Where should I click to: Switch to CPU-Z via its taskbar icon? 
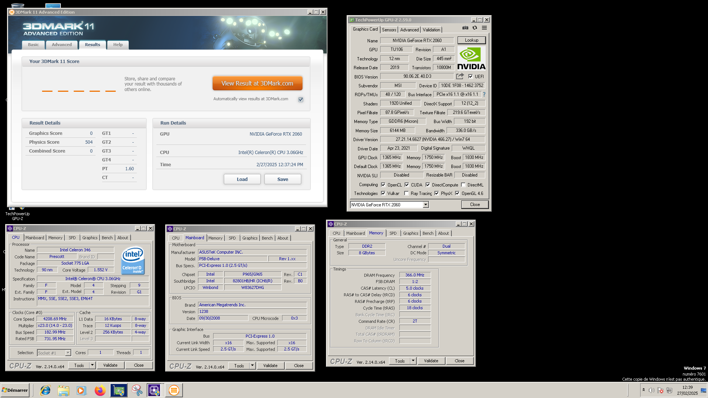(154, 390)
